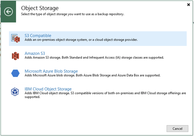Select the S3 Compatible title link
Image resolution: width=194 pixels, height=136 pixels.
[x=38, y=36]
